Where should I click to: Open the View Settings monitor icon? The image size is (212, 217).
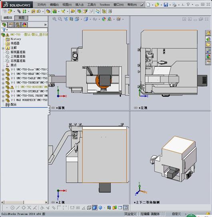118,19
